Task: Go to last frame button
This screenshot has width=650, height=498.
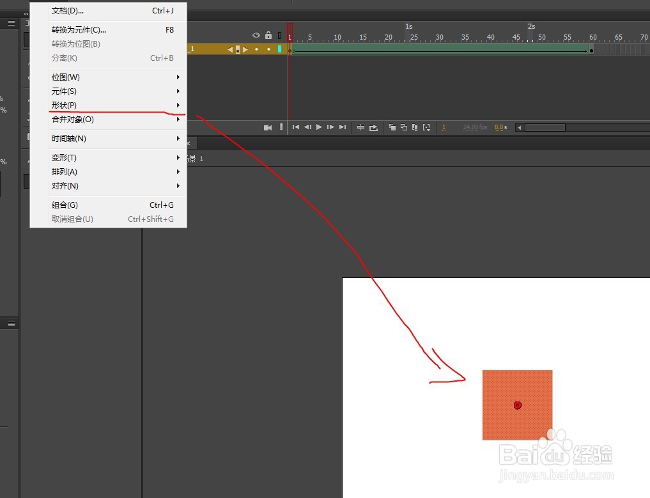Action: [x=343, y=127]
